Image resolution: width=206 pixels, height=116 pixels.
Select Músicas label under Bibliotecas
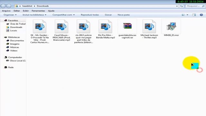point(14,47)
